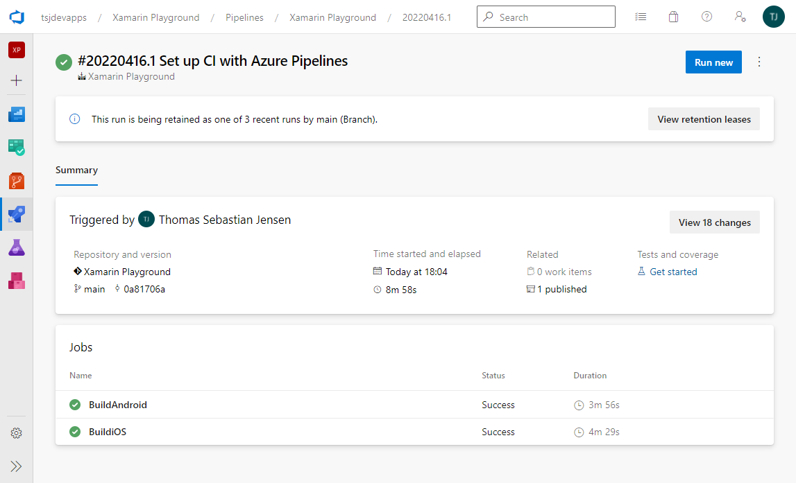
Task: Open View 18 changes
Action: [x=714, y=222]
